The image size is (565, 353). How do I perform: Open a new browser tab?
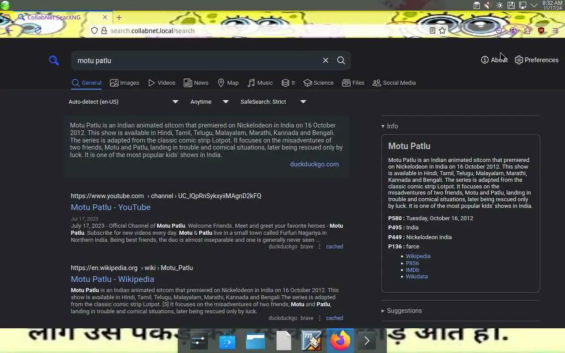click(x=119, y=18)
